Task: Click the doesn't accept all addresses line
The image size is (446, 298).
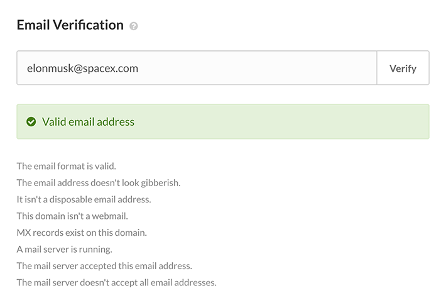Action: tap(117, 283)
